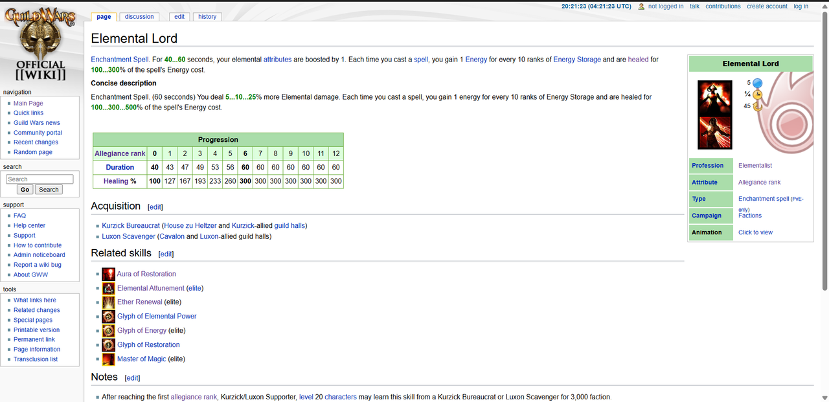Open the Energy Storage link
The width and height of the screenshot is (829, 402).
[577, 60]
